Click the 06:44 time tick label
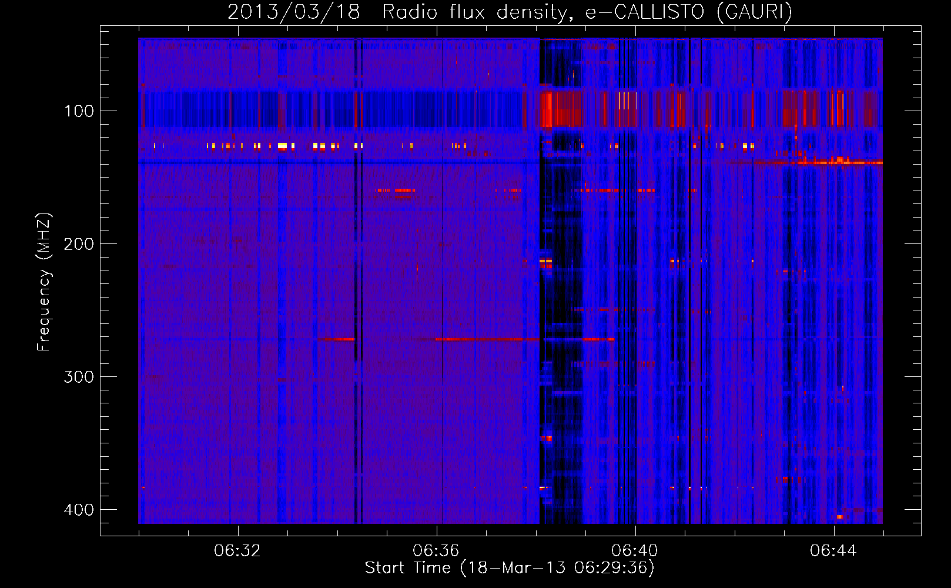Image resolution: width=951 pixels, height=588 pixels. [x=833, y=551]
